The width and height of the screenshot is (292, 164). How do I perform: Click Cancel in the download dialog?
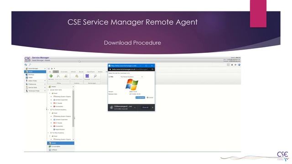150,97
